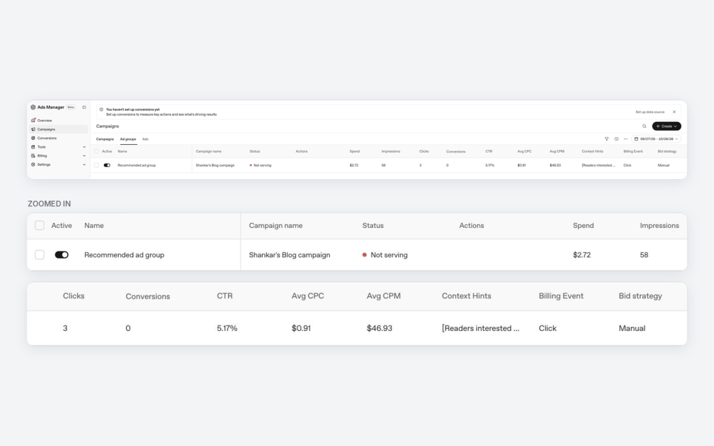Tick the header select-all checkbox in small screenshot
714x446 pixels.
pos(96,151)
